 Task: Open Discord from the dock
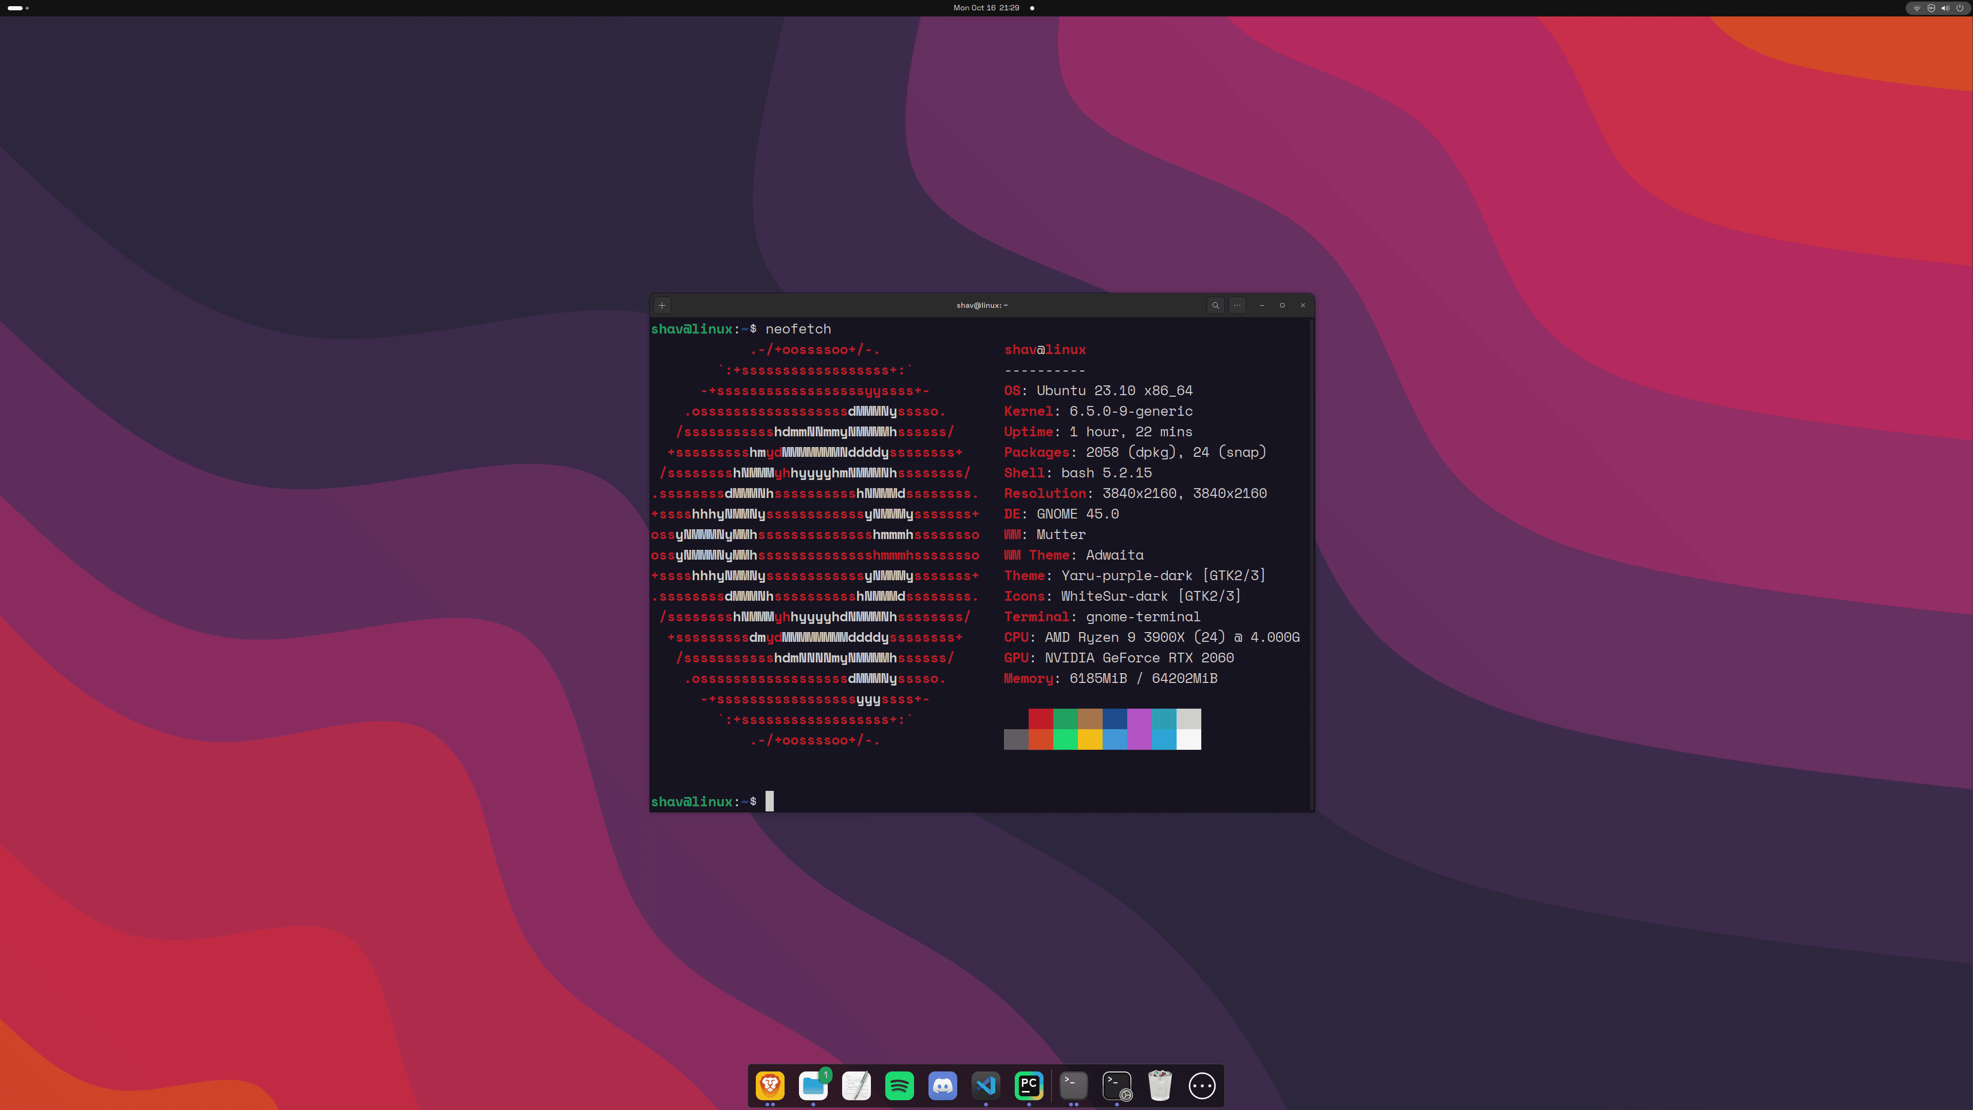pyautogui.click(x=942, y=1085)
